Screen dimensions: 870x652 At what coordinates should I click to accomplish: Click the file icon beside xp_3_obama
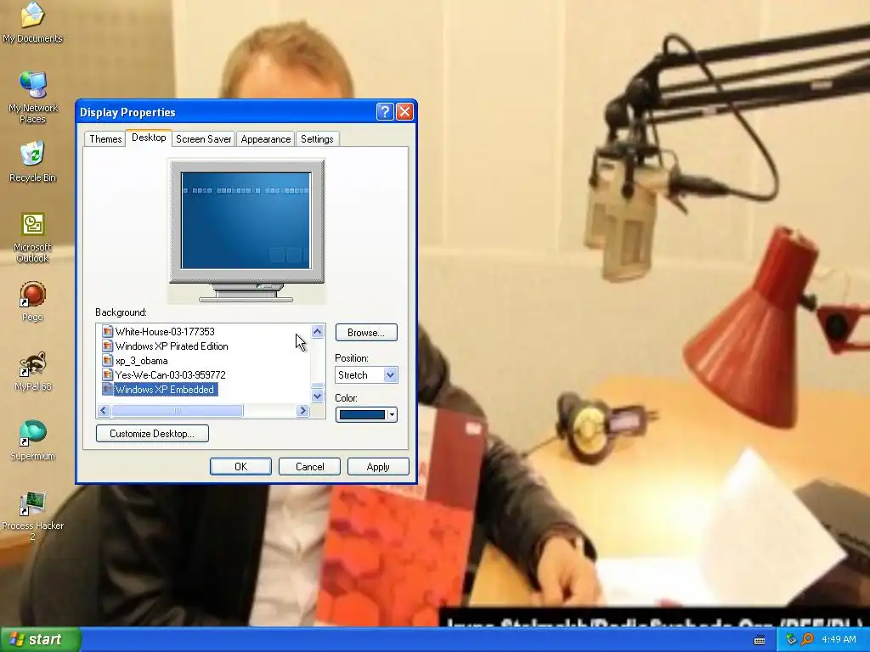point(108,360)
